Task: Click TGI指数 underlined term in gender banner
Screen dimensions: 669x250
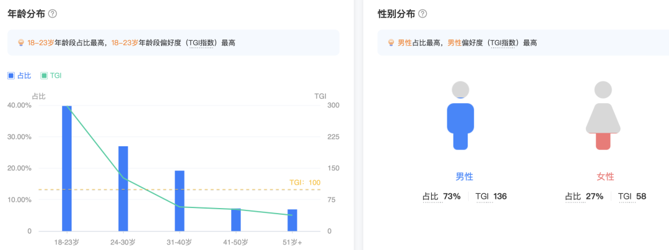Action: (504, 43)
